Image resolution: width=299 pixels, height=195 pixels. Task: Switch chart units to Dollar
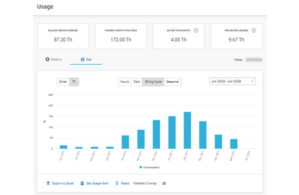tap(63, 82)
